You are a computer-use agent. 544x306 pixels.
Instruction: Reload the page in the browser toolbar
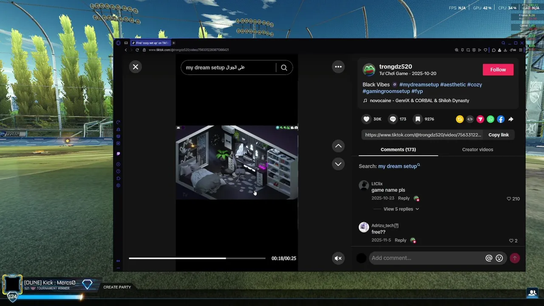pos(137,50)
